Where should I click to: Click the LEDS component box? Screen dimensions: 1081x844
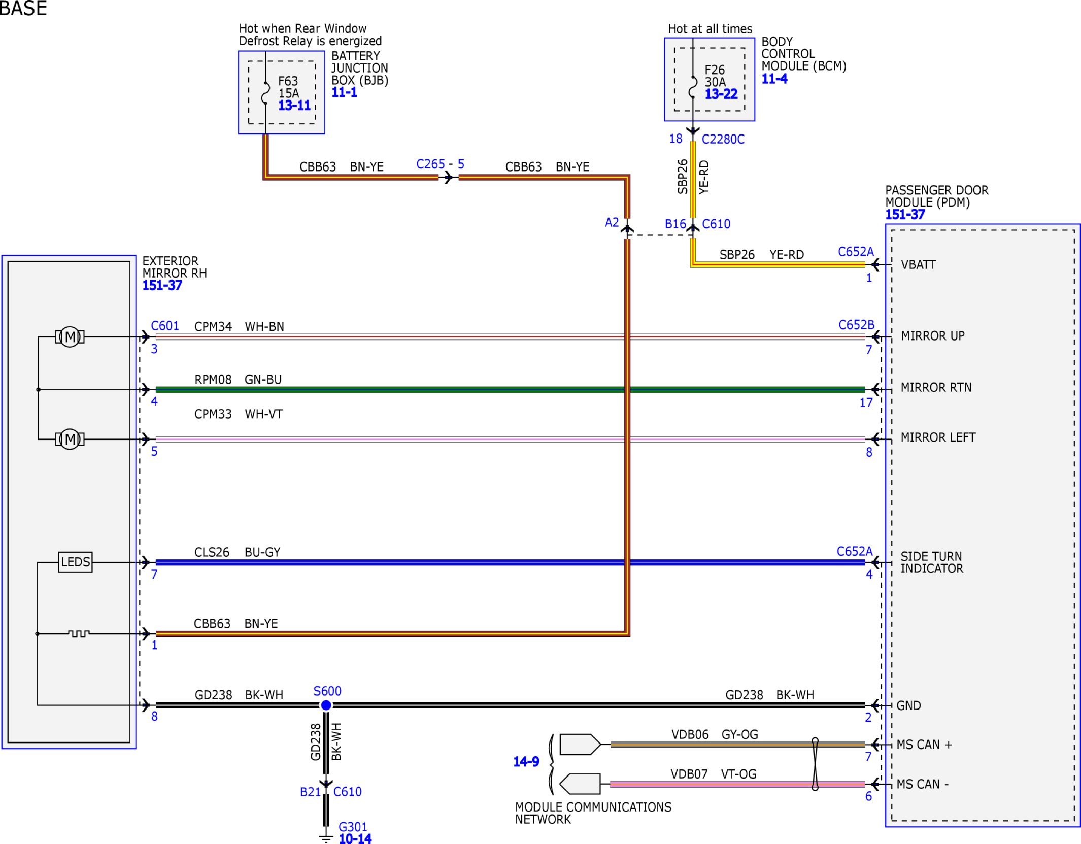(75, 562)
